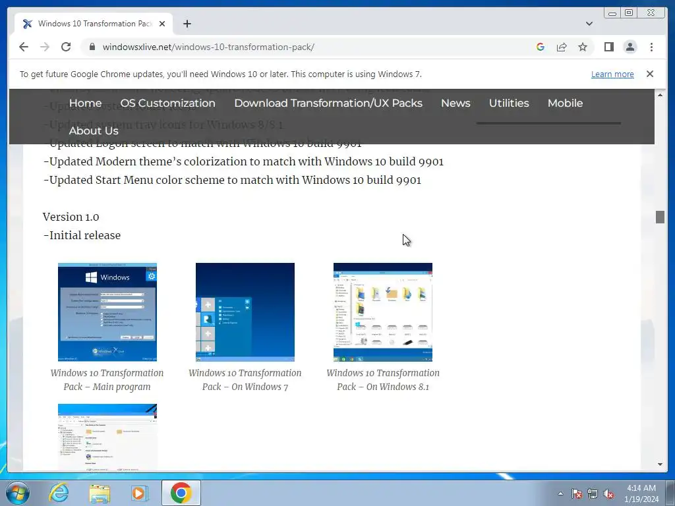
Task: Open Windows Explorer from taskbar
Action: tap(100, 493)
